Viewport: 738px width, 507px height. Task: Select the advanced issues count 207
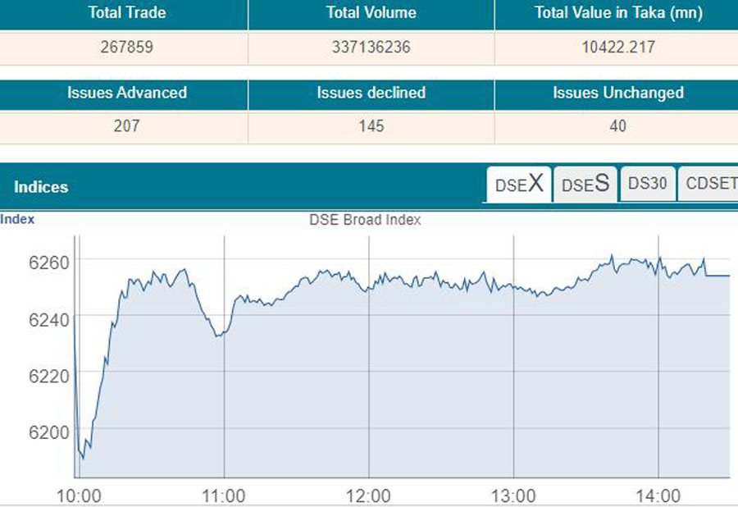click(x=127, y=126)
